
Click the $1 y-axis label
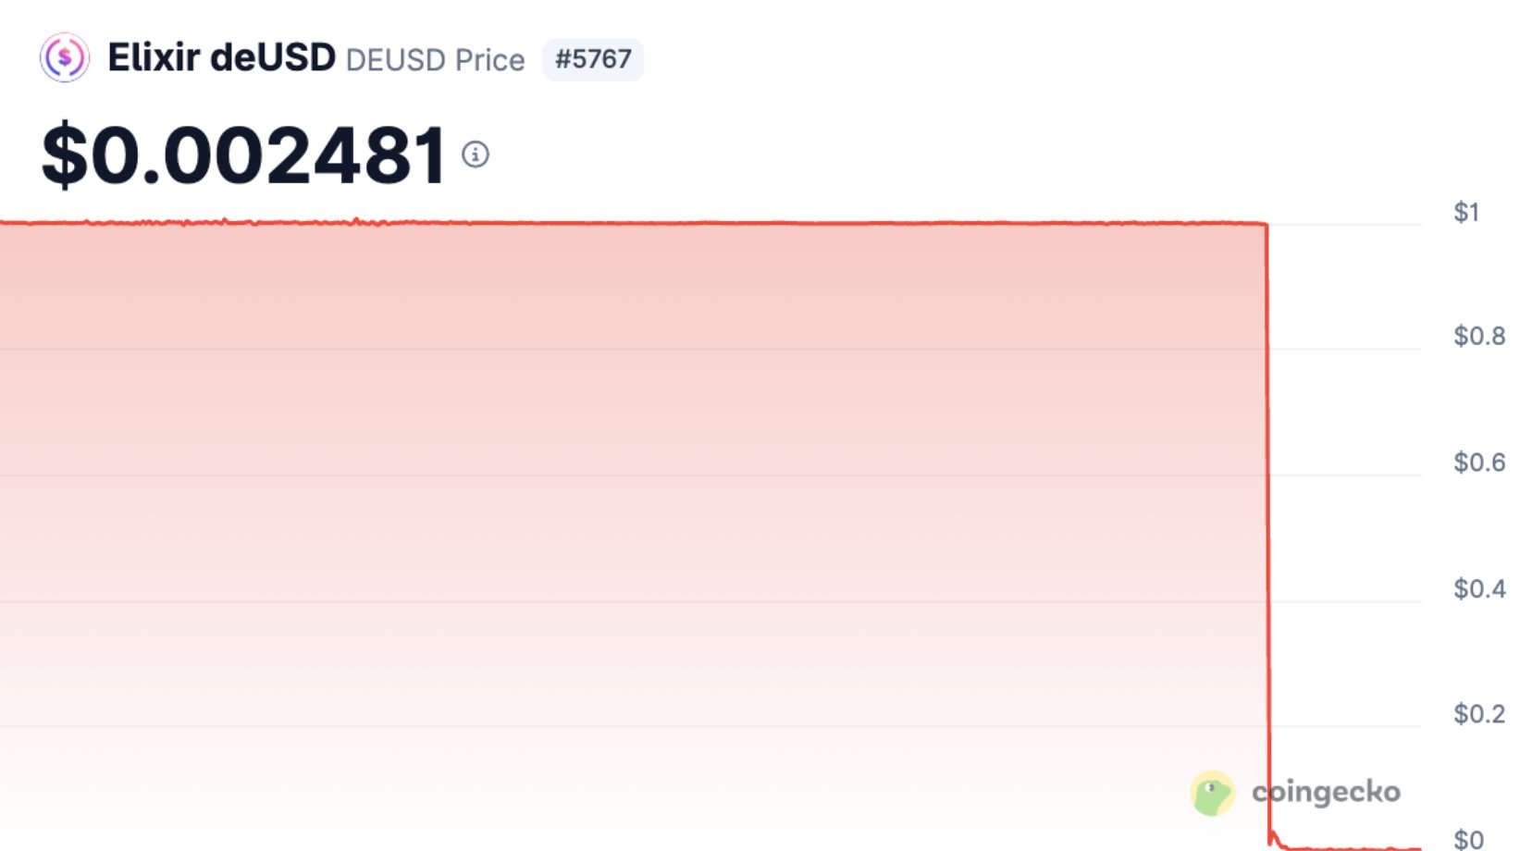1466,213
